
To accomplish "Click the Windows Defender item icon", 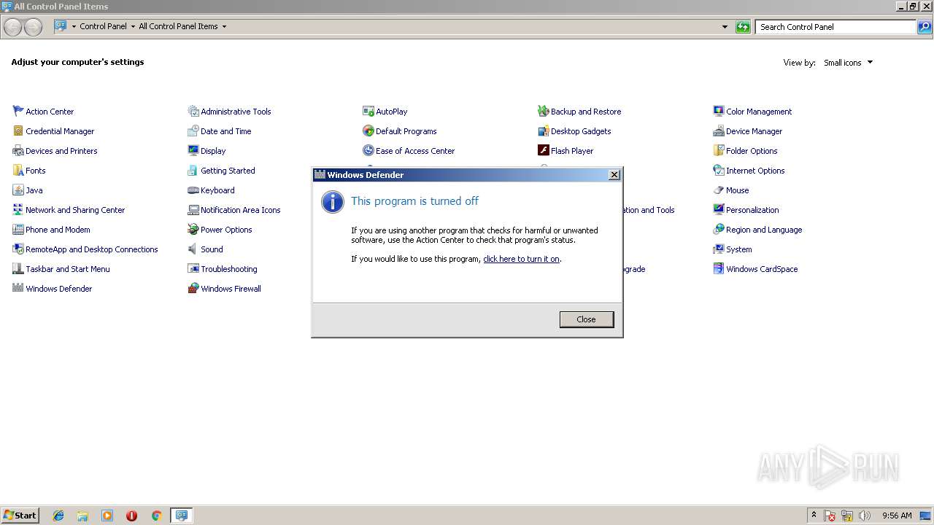I will pyautogui.click(x=18, y=289).
